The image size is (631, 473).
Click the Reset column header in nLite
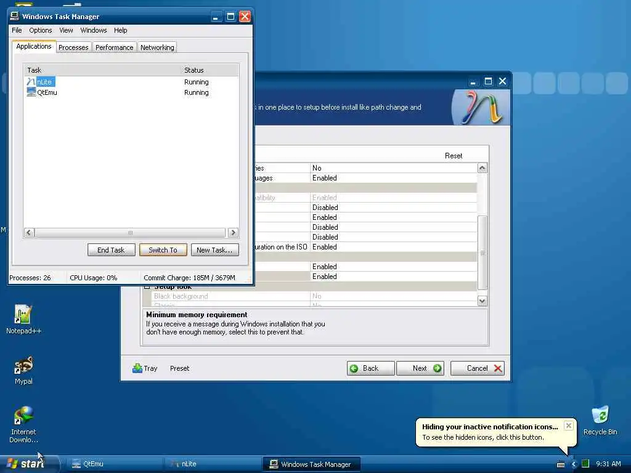(454, 156)
